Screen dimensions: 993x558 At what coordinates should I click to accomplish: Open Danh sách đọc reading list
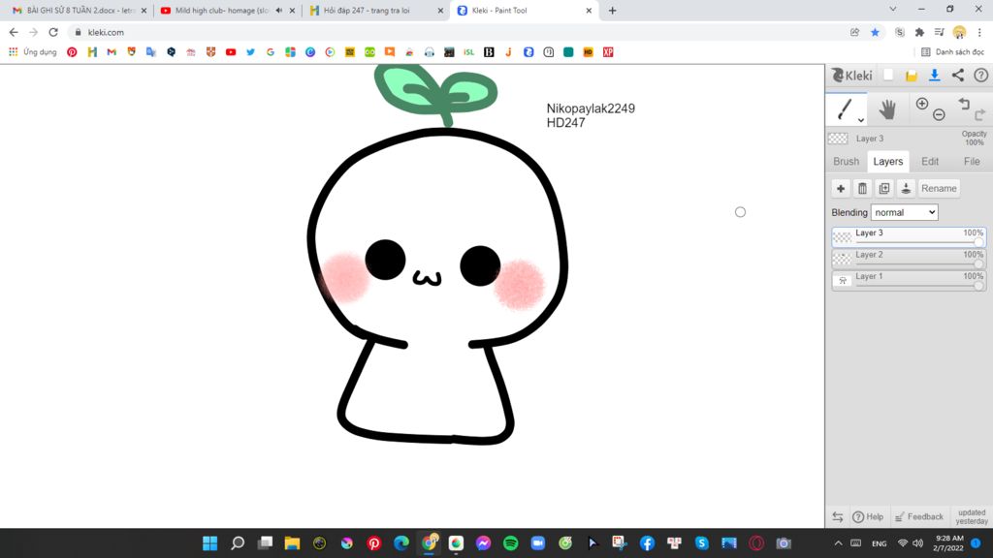point(952,52)
